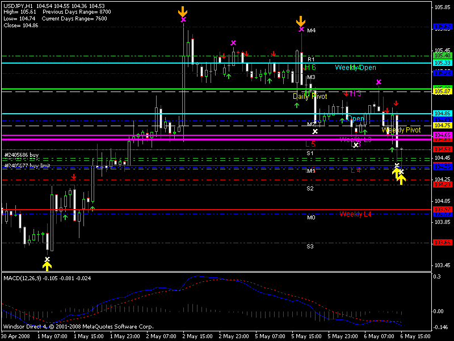The image size is (454, 341).
Task: Click the cyan Weekly Open label
Action: click(x=355, y=68)
